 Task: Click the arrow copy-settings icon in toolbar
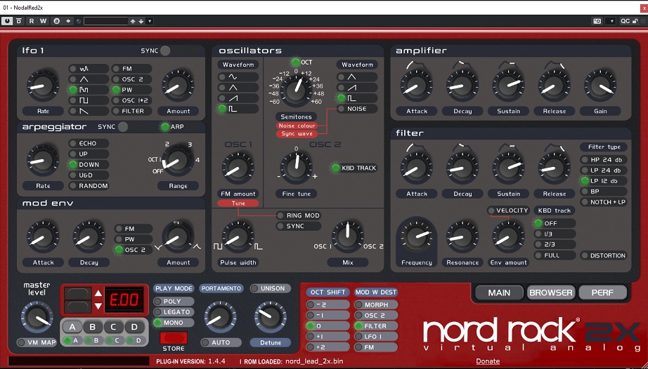pyautogui.click(x=68, y=21)
